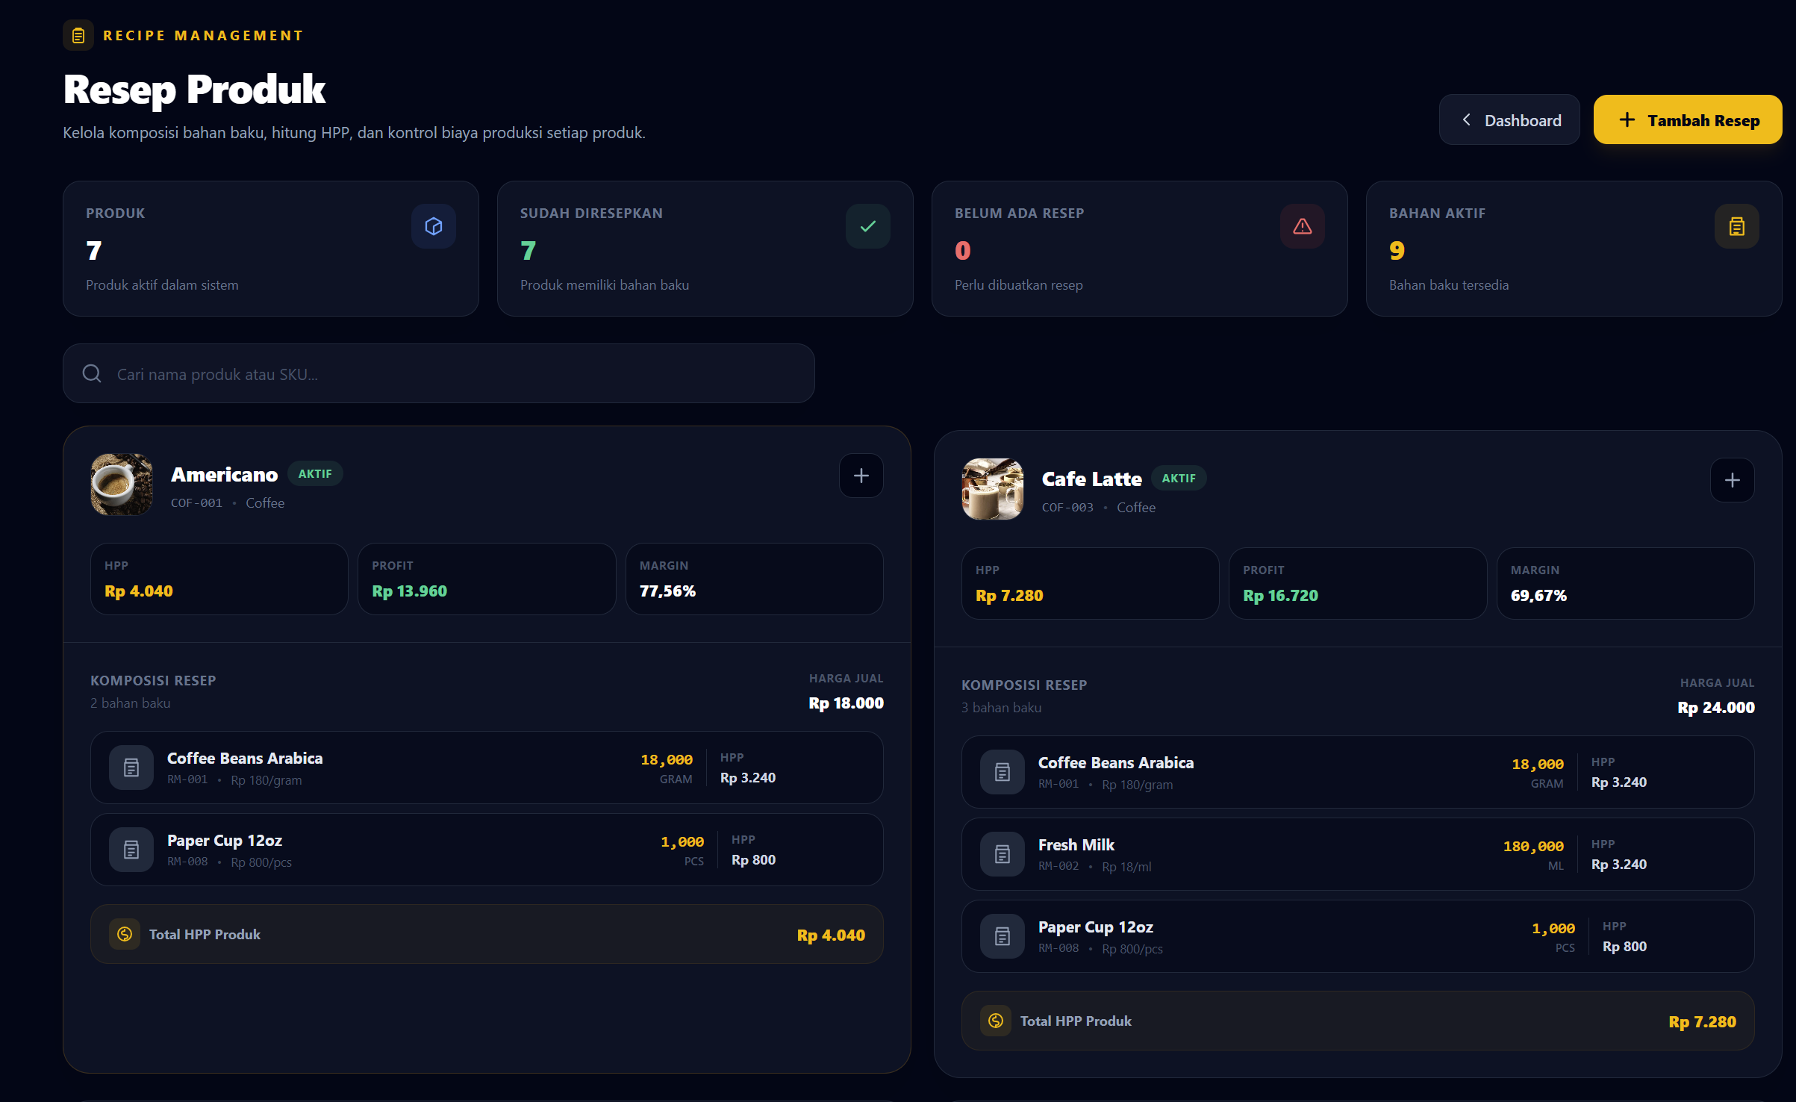The width and height of the screenshot is (1796, 1102).
Task: Click the Tambah Resep button
Action: click(x=1688, y=119)
